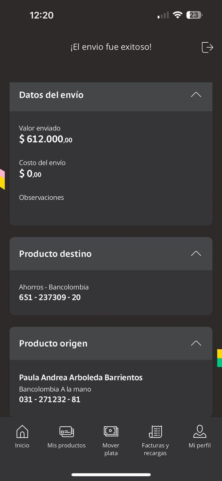Tap origin account number 031-271232-81
The image size is (222, 481).
(50, 400)
